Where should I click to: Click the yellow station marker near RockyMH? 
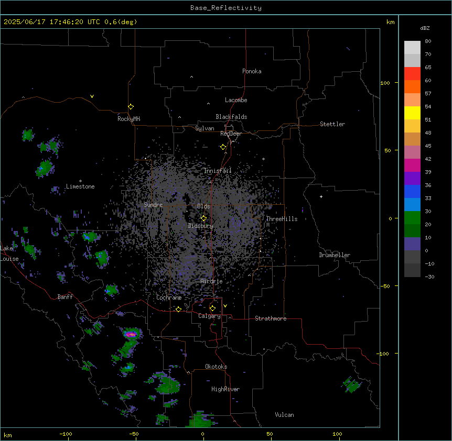click(131, 107)
